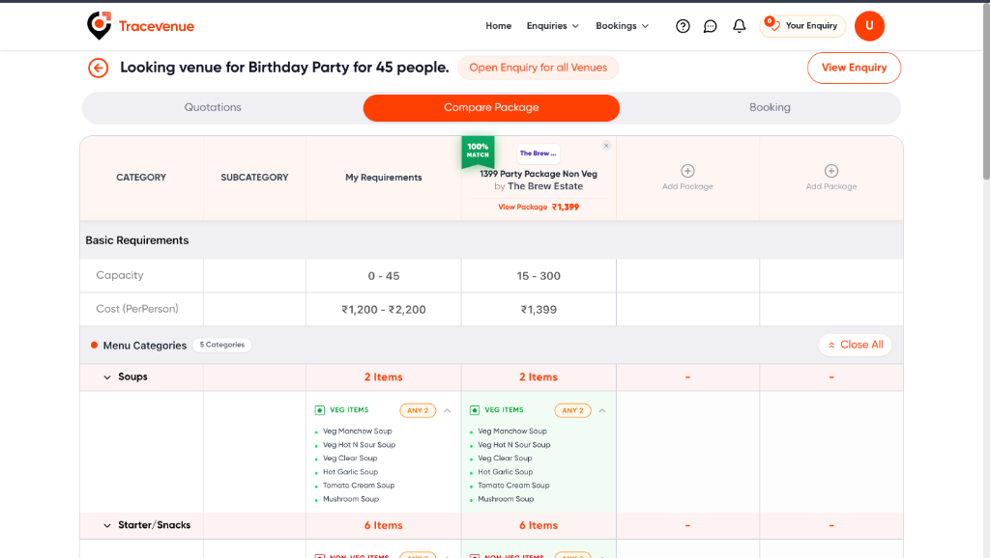The width and height of the screenshot is (990, 558).
Task: Click Veg Manchow Soup in My Requirements
Action: click(358, 432)
